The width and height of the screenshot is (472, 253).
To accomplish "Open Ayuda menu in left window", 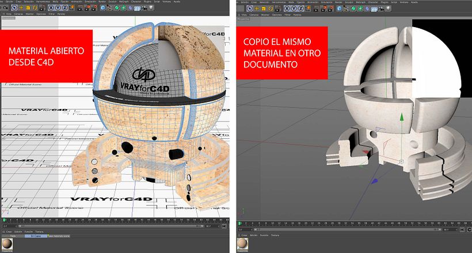I will 177,2.
